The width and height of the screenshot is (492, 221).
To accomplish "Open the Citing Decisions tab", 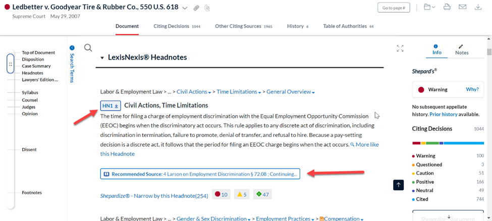I will (x=177, y=26).
